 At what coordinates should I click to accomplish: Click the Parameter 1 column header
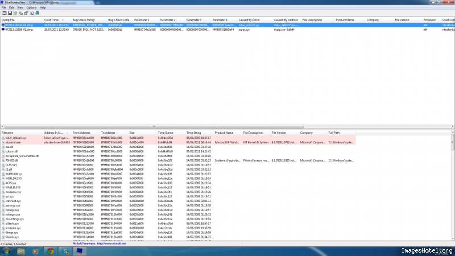[x=146, y=20]
